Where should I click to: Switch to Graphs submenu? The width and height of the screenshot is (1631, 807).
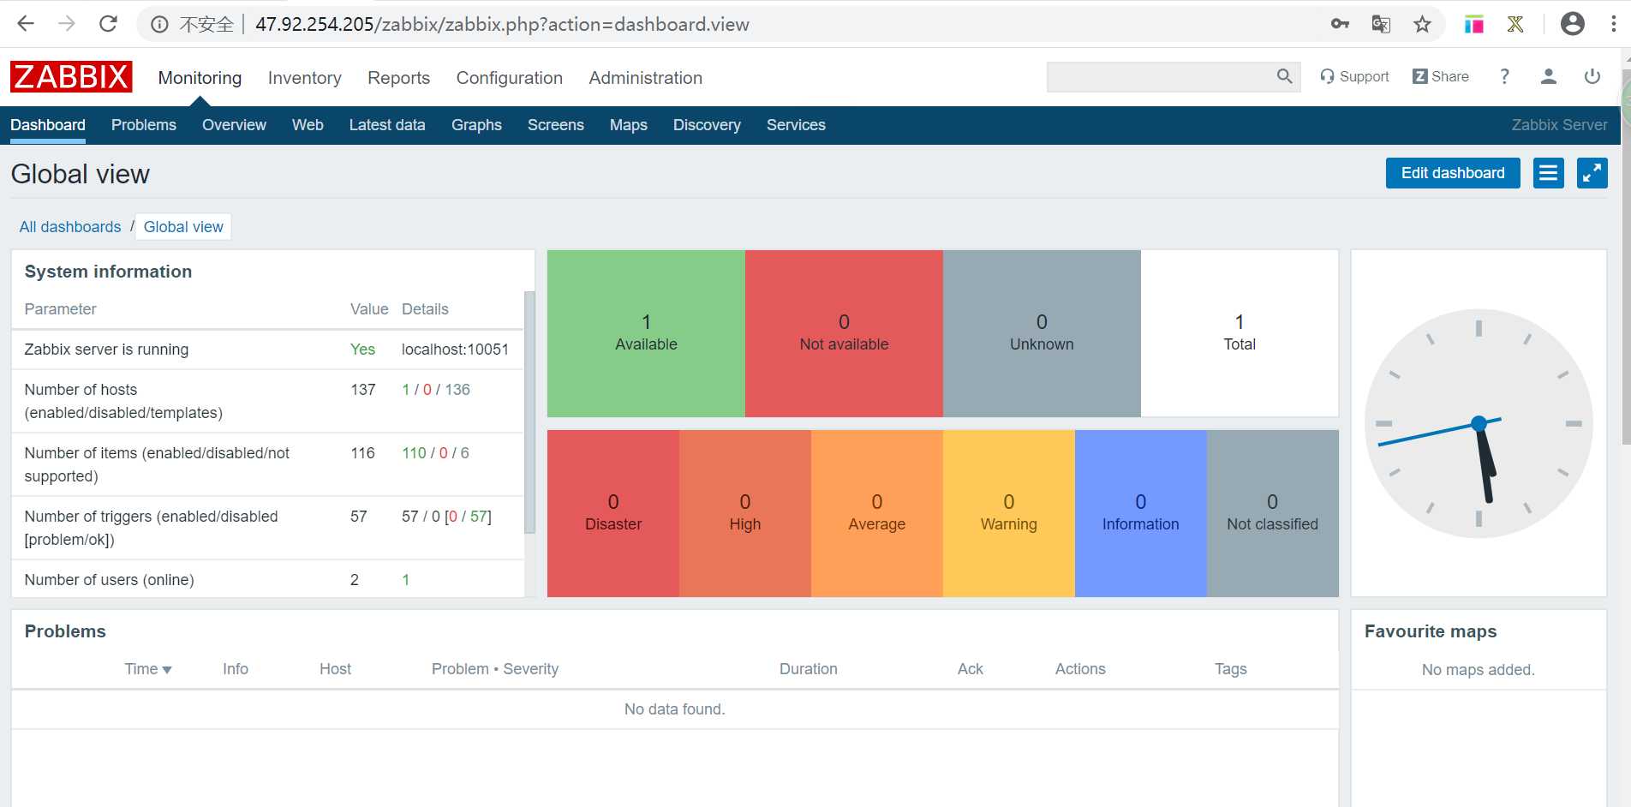476,125
